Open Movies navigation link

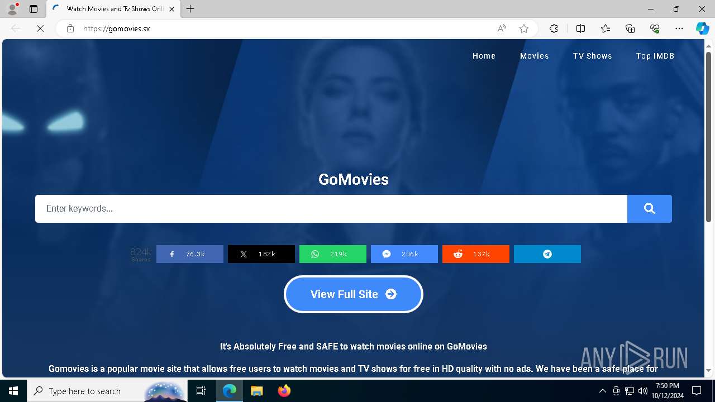pos(535,56)
